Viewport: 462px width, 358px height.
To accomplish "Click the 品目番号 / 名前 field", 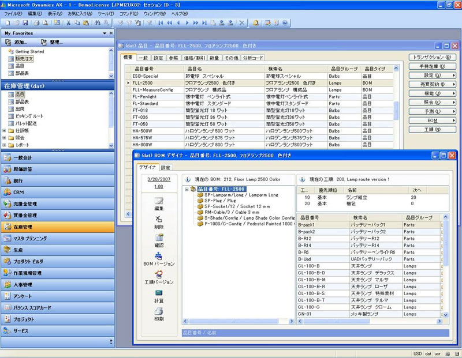I will tap(315, 333).
